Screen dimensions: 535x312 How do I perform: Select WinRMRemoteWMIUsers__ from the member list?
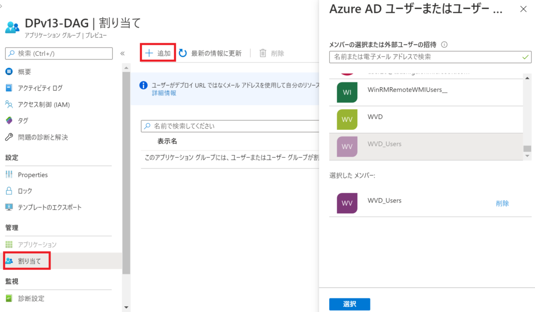tap(426, 92)
